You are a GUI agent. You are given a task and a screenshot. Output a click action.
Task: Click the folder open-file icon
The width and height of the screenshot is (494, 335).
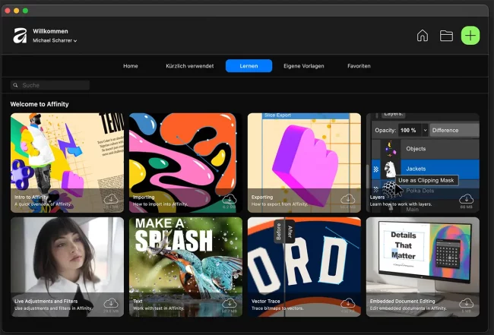[446, 36]
